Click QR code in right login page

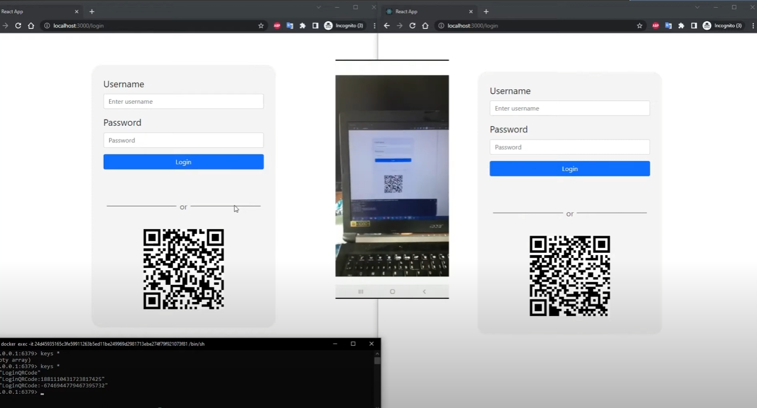pyautogui.click(x=570, y=276)
